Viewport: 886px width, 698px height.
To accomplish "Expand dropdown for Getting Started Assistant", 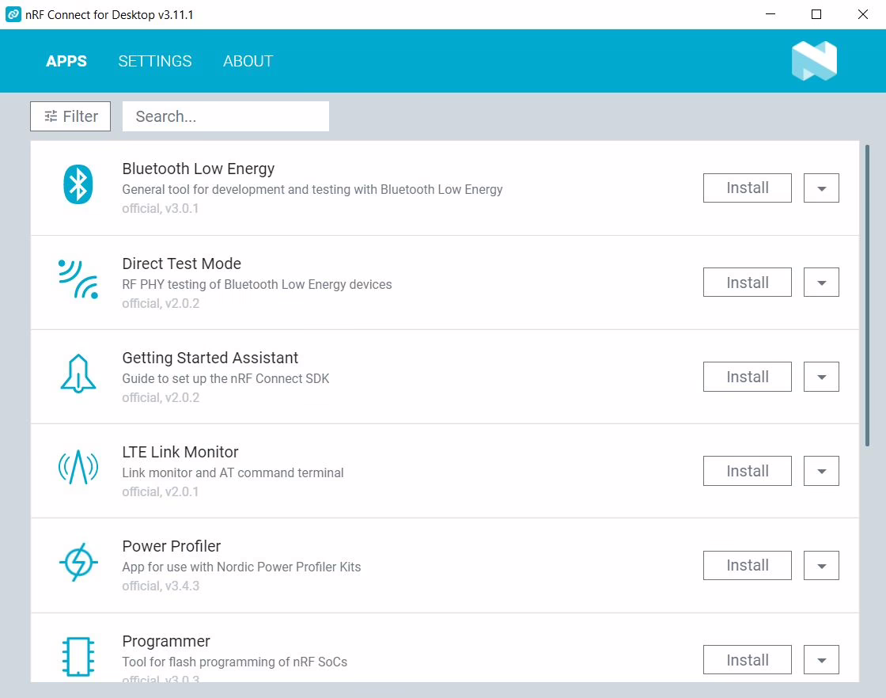I will point(821,377).
